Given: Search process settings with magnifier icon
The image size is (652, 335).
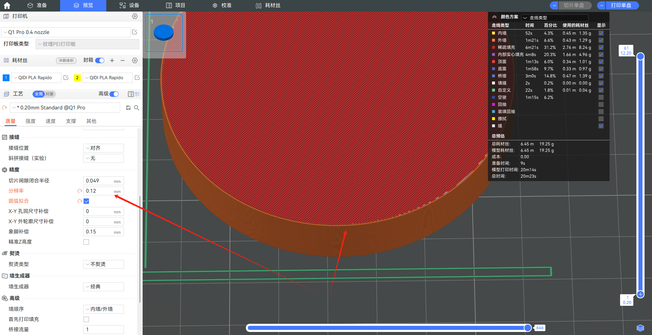Looking at the screenshot, I should 137,108.
